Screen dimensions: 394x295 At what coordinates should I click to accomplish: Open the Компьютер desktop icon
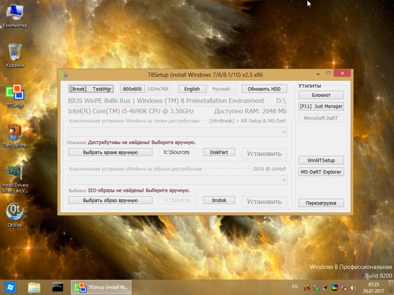coord(15,16)
